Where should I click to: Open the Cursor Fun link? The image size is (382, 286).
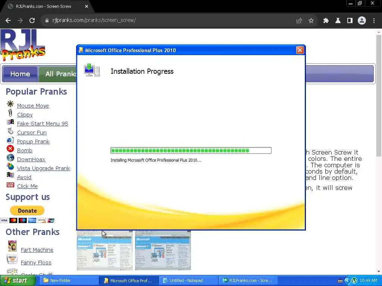[x=32, y=133]
